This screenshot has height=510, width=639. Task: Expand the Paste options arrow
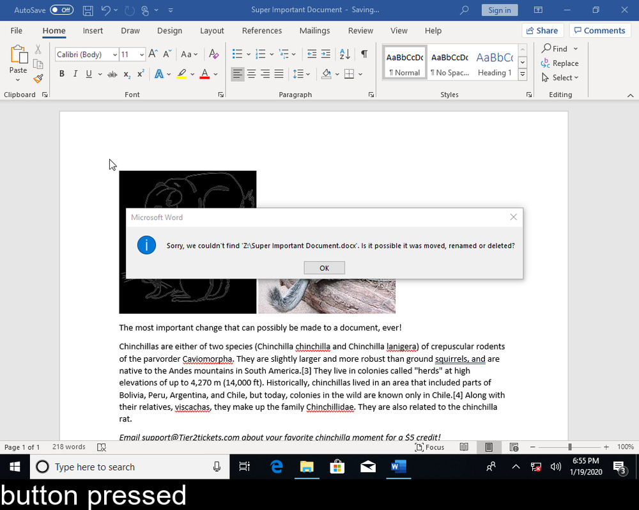pos(18,80)
